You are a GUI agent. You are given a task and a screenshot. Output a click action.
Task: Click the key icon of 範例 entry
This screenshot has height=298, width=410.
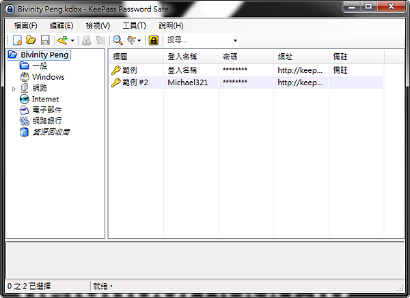[116, 70]
